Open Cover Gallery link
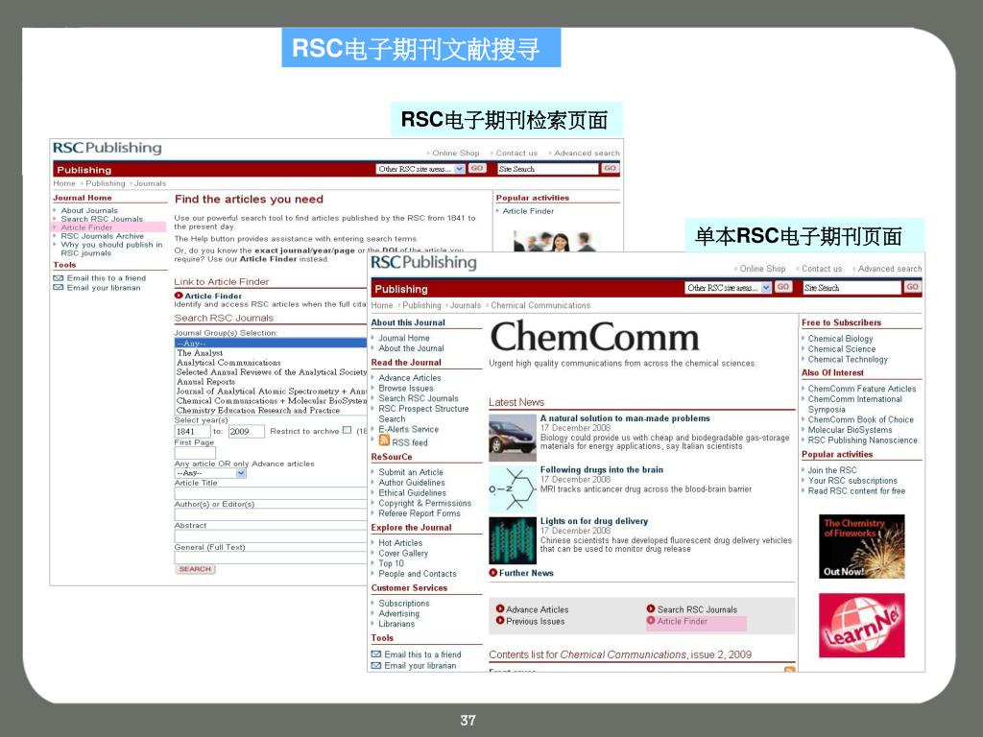The image size is (983, 737). 403,554
